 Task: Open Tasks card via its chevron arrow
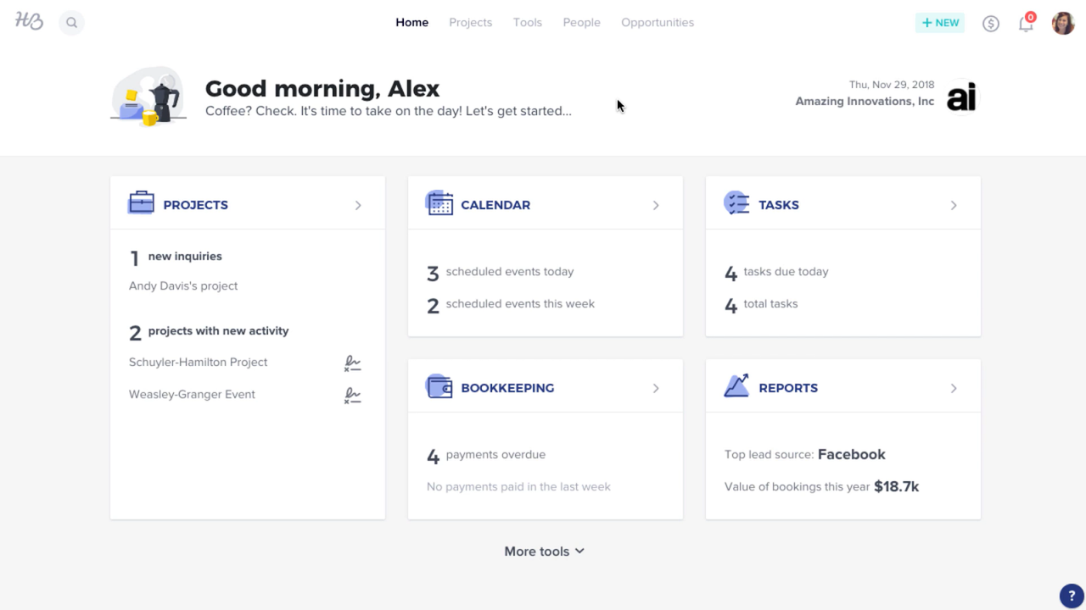tap(954, 205)
